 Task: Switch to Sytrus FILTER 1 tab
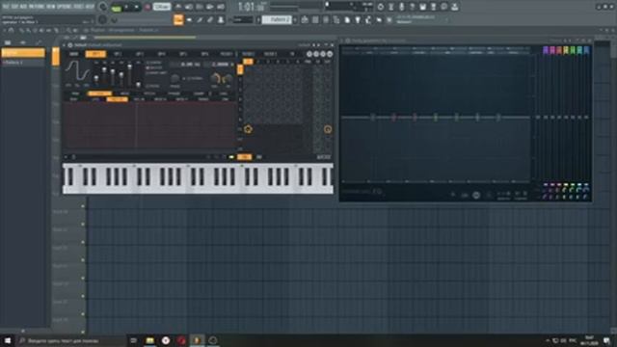click(227, 54)
